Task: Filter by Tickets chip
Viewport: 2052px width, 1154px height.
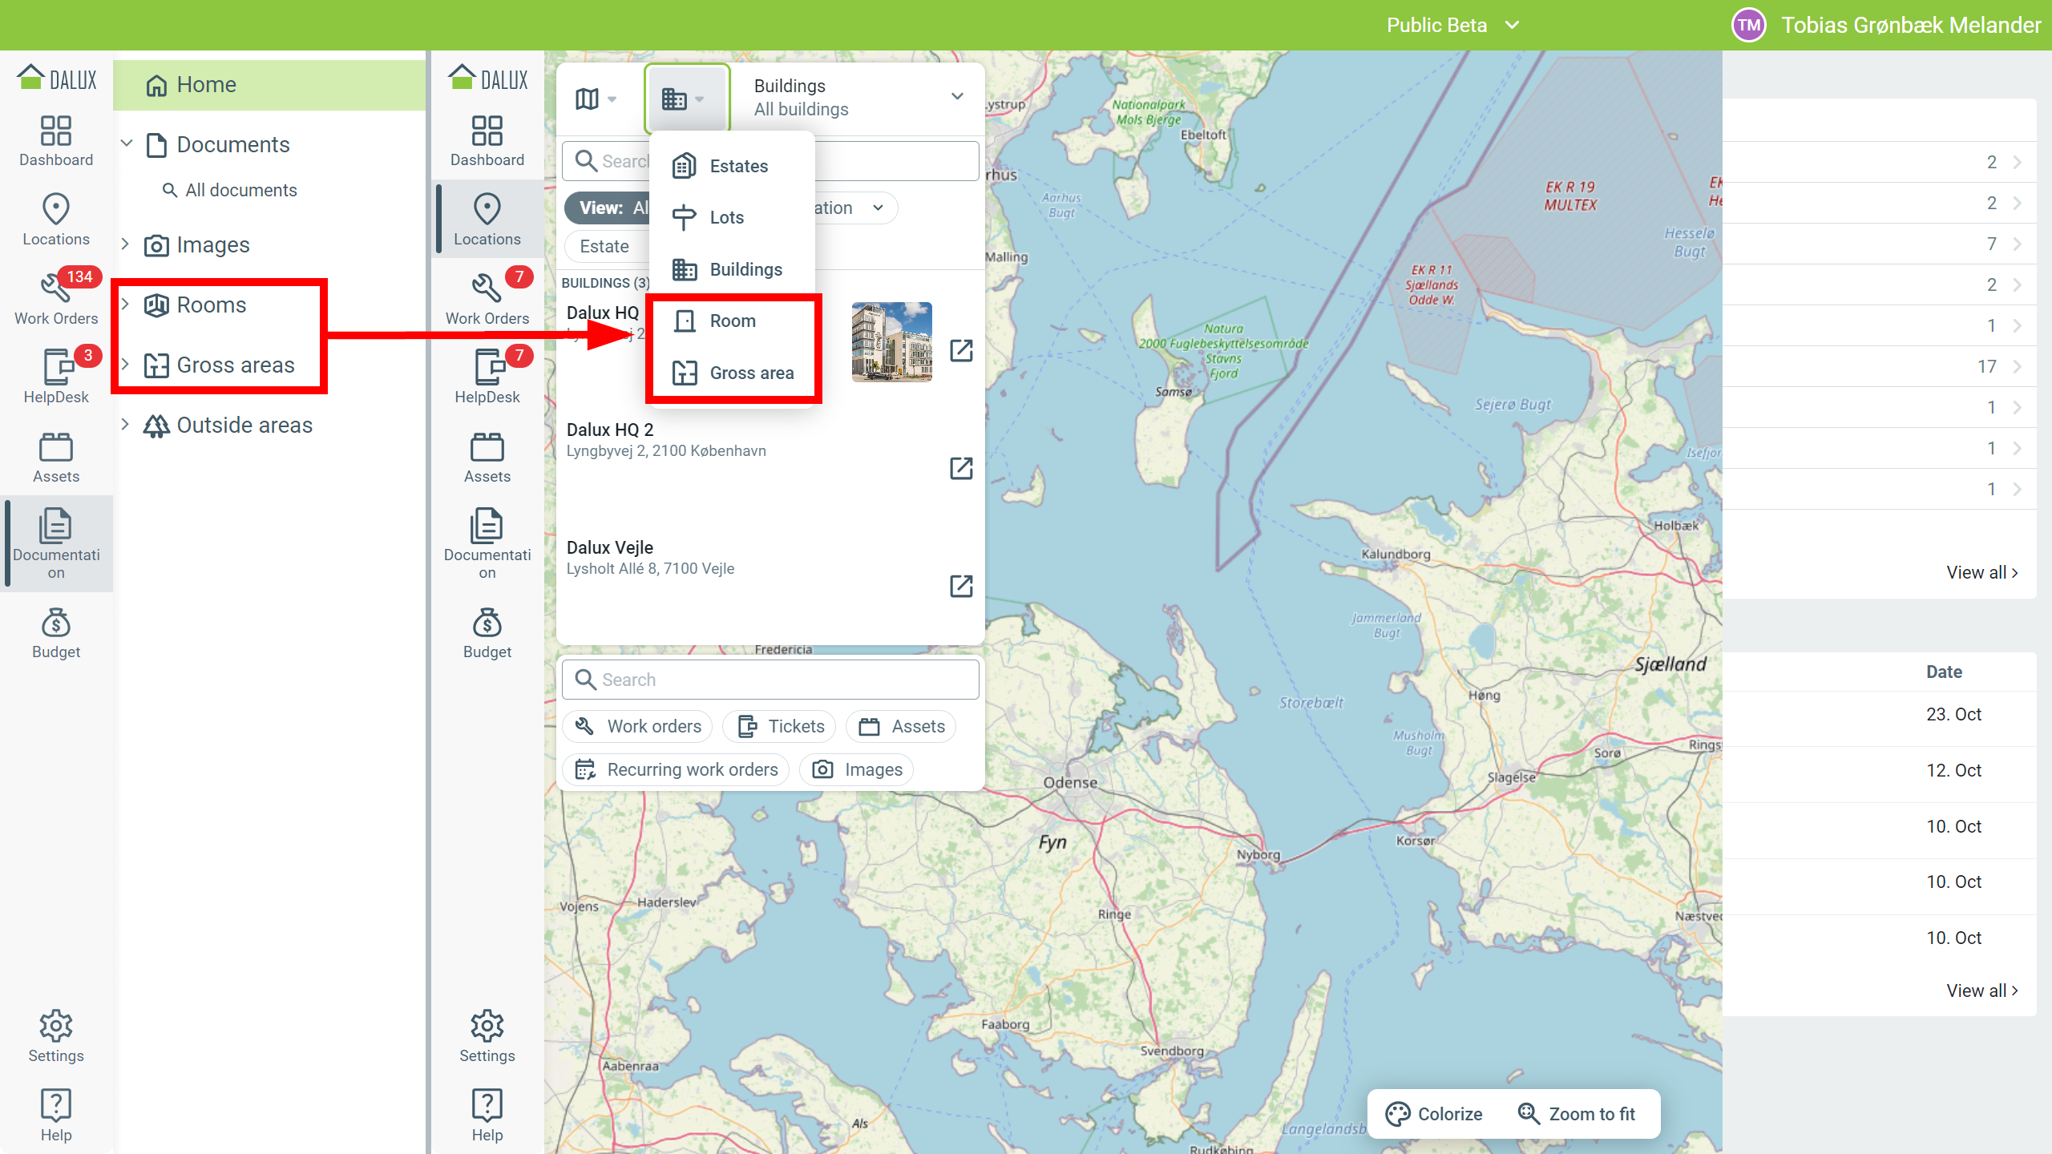Action: (780, 726)
